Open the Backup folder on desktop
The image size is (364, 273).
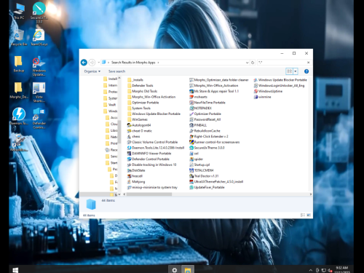(19, 64)
